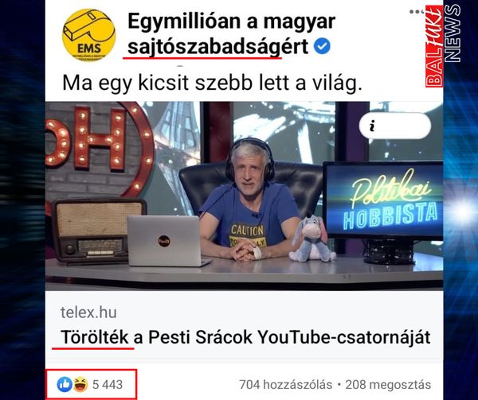Open the headline Törölték a Pesti Srácok YouTube-csatornáját
The image size is (478, 400).
[245, 337]
